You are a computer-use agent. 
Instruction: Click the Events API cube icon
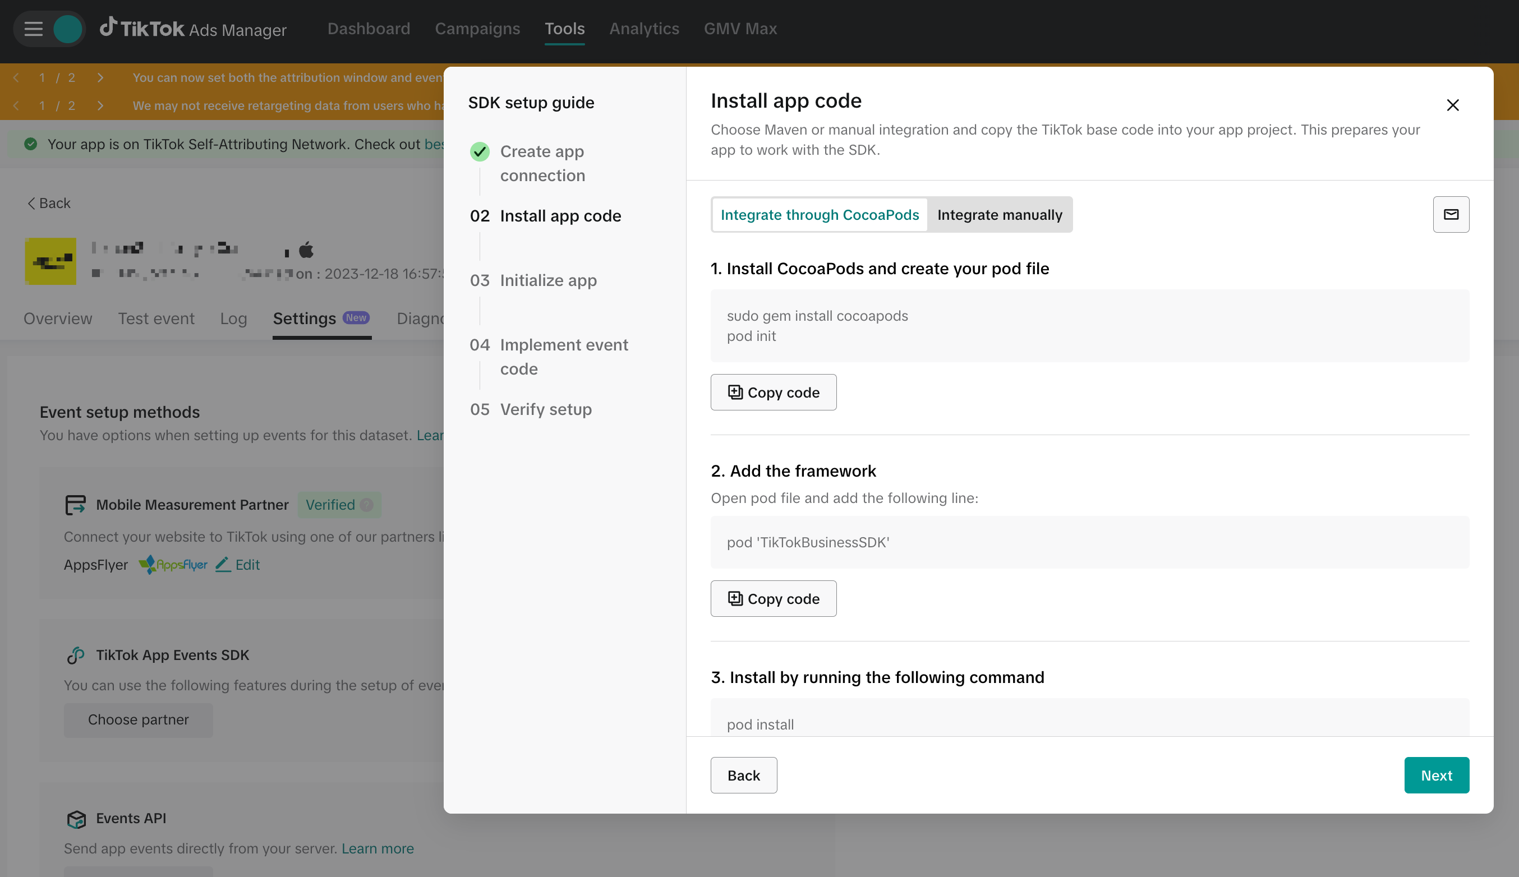[76, 818]
